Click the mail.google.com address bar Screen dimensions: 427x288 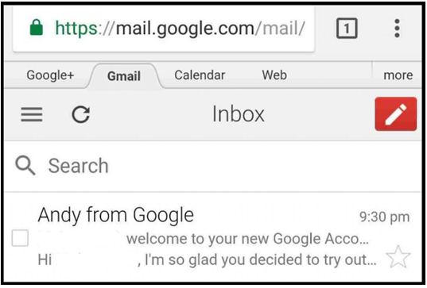point(163,28)
